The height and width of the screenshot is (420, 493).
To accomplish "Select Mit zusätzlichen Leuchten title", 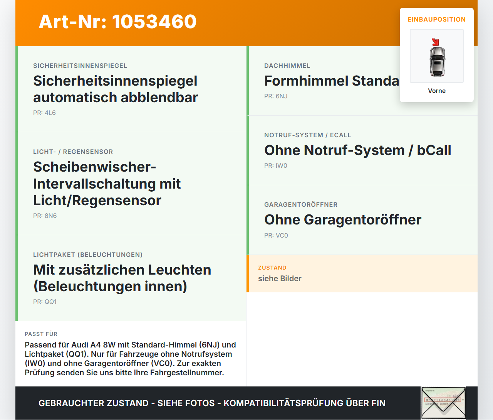I will coord(122,278).
